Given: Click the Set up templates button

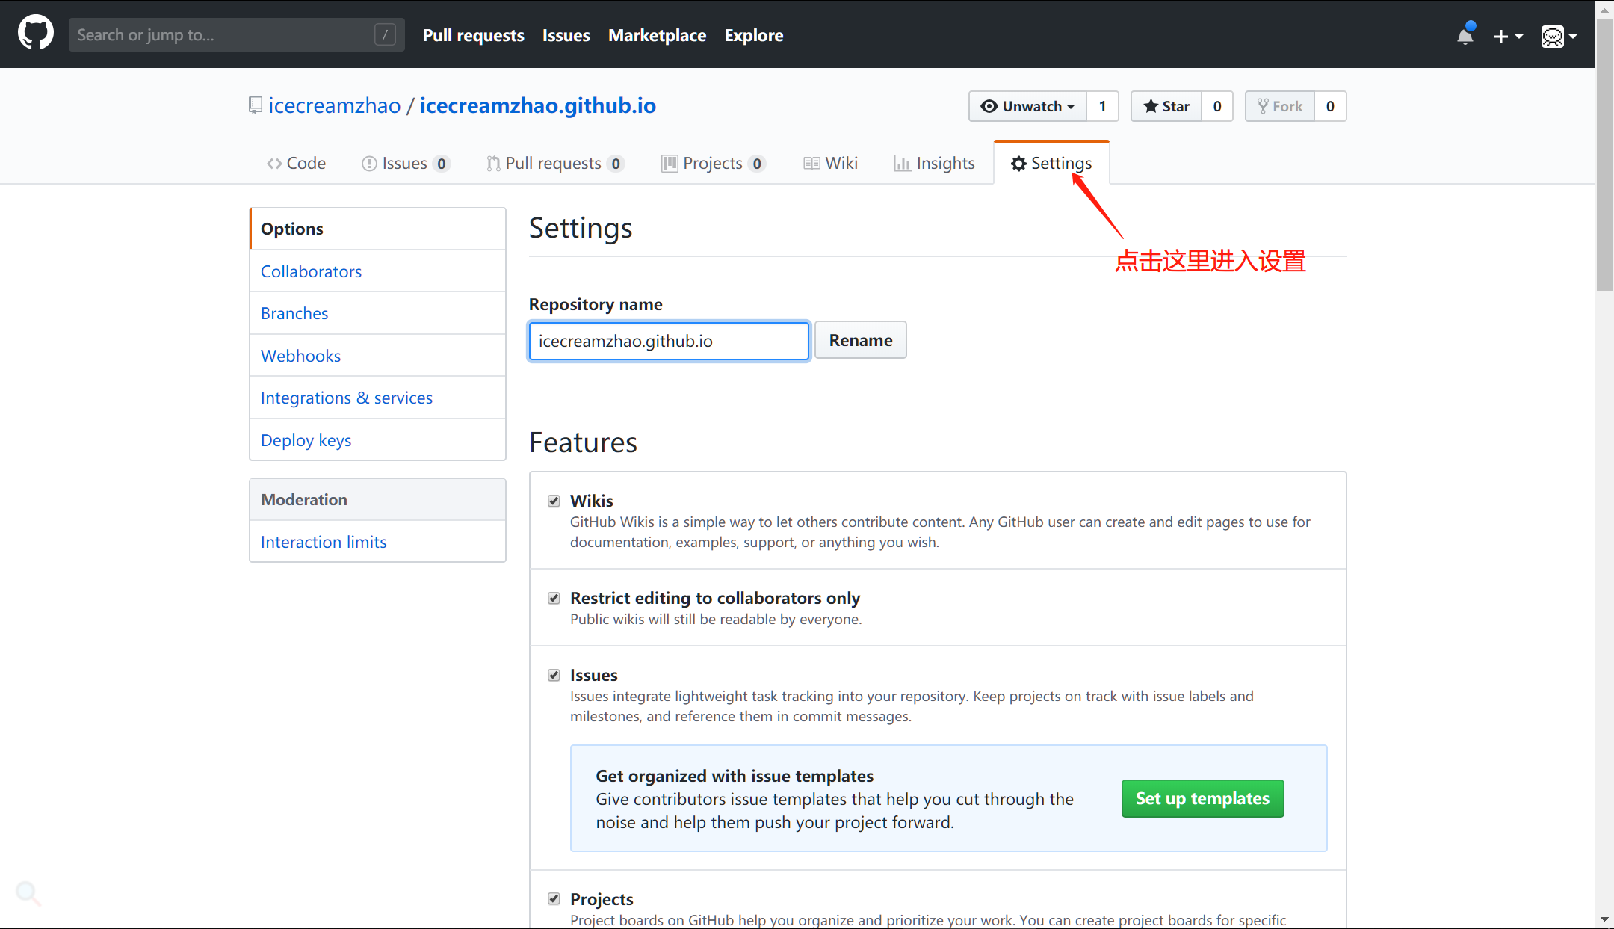Looking at the screenshot, I should [1202, 798].
